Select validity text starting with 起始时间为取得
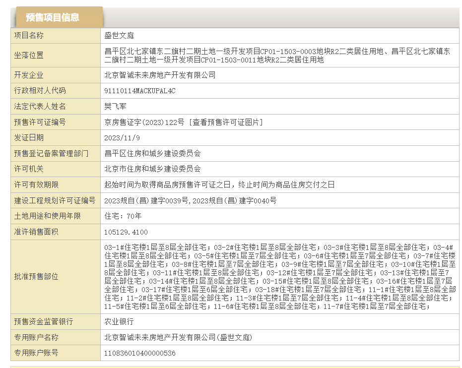 pos(219,185)
